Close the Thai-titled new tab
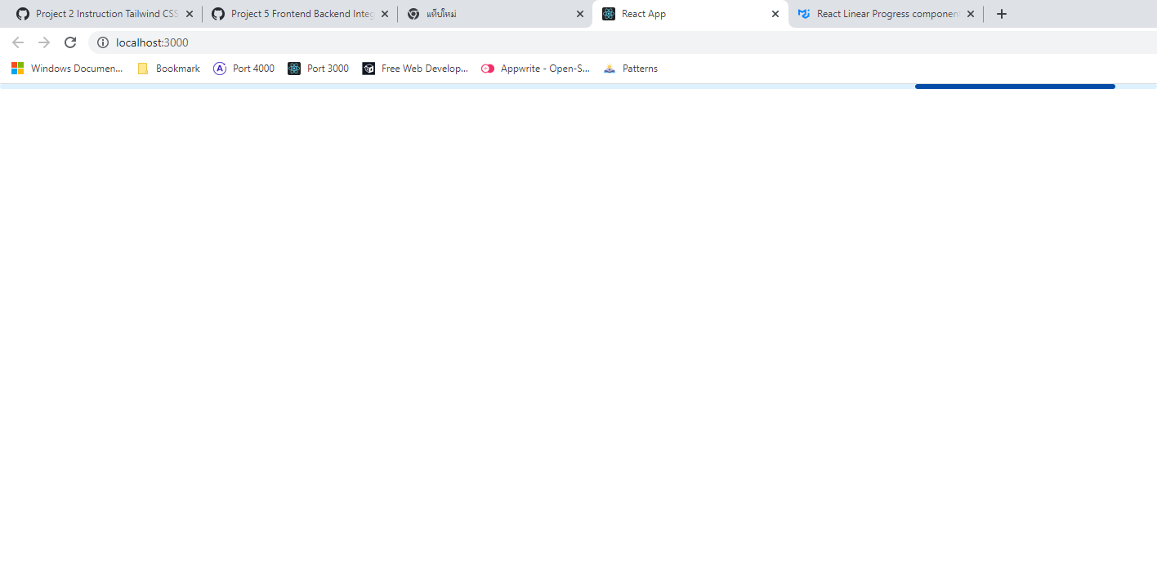Screen dimensions: 1157x568 coord(580,14)
